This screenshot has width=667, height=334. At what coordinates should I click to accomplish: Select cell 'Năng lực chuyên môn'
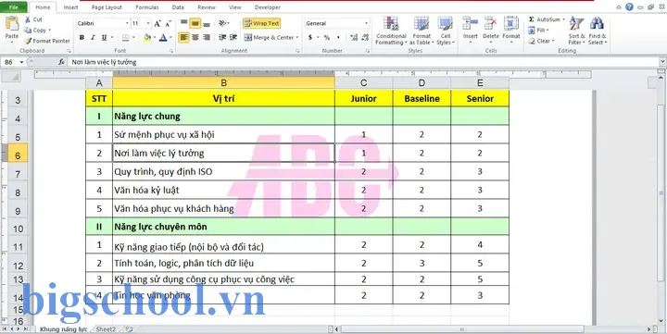point(224,227)
